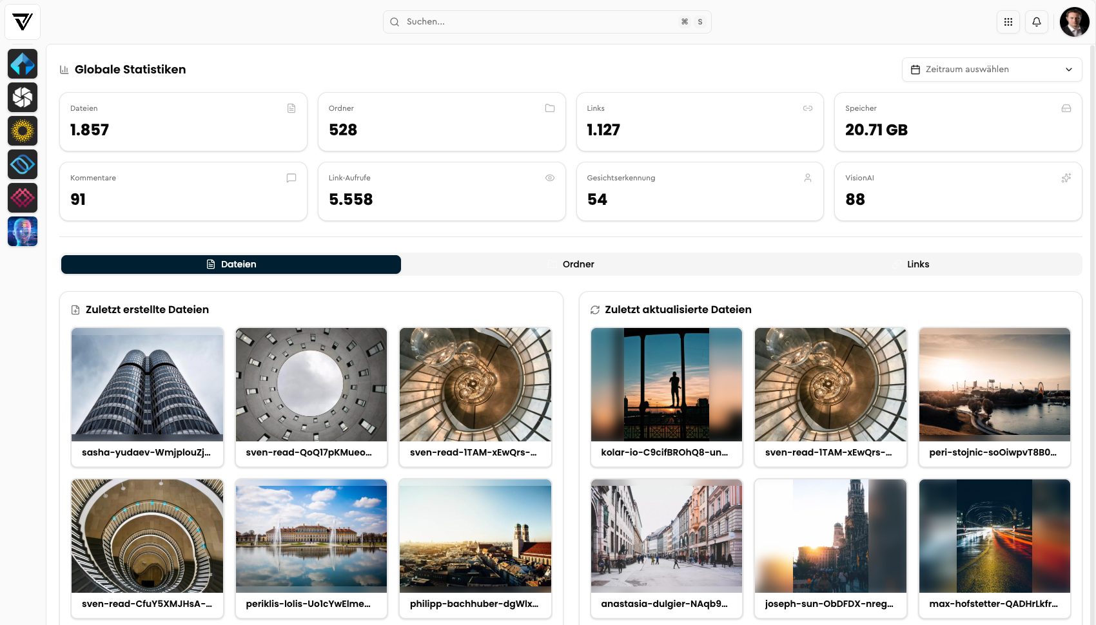Open the VisionAI card showing 88
This screenshot has height=625, width=1096.
click(958, 191)
